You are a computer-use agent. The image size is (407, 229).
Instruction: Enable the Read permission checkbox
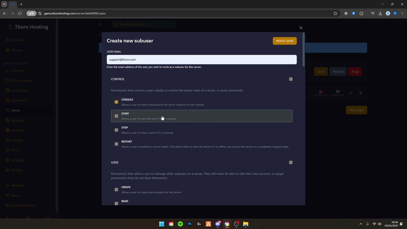[x=116, y=203]
